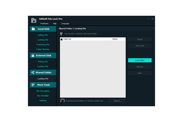Screen dimensions: 183x122
Task: Open the File Encryption tool
Action: coord(43,91)
